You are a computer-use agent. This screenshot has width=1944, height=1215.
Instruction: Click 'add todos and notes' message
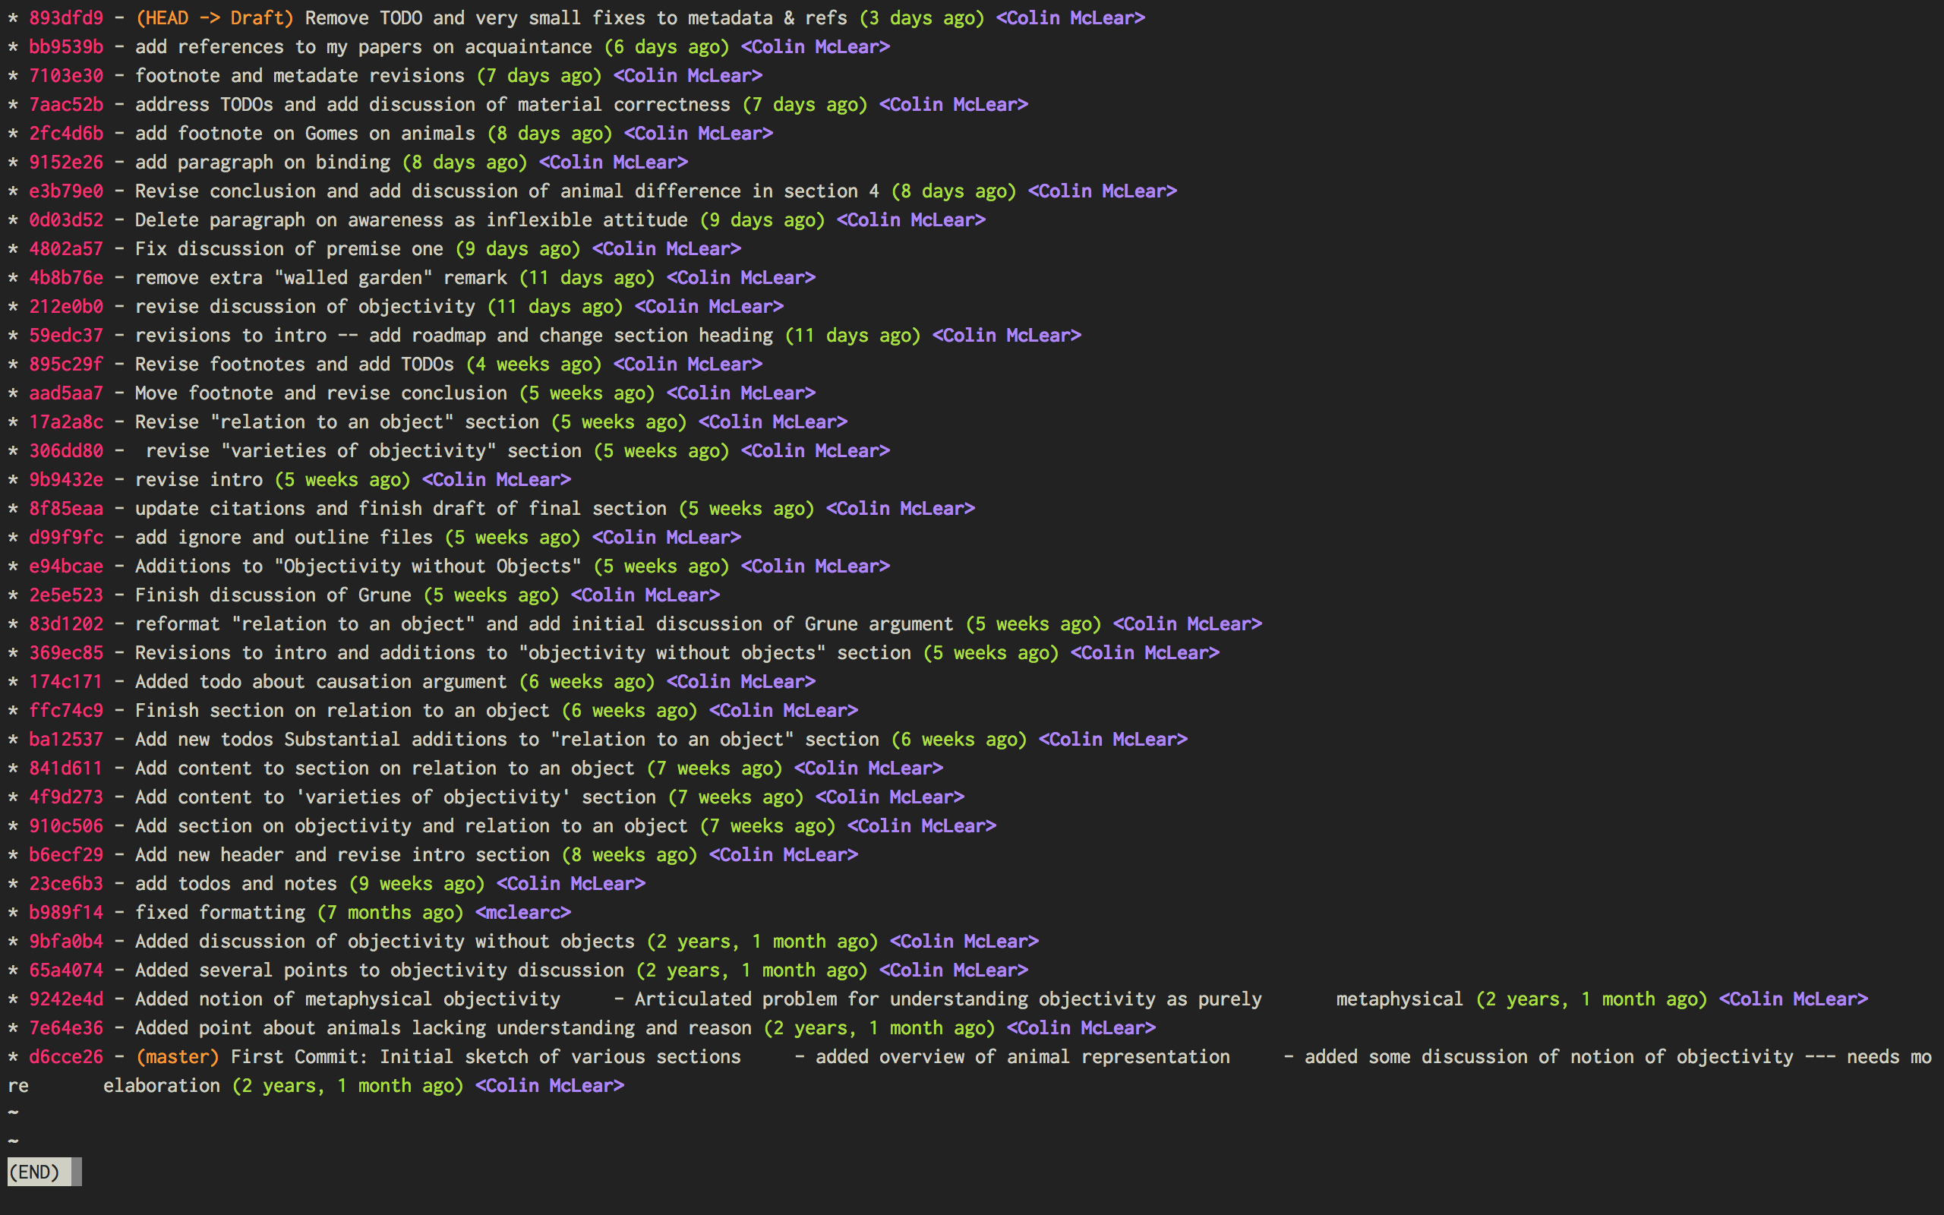click(x=236, y=885)
